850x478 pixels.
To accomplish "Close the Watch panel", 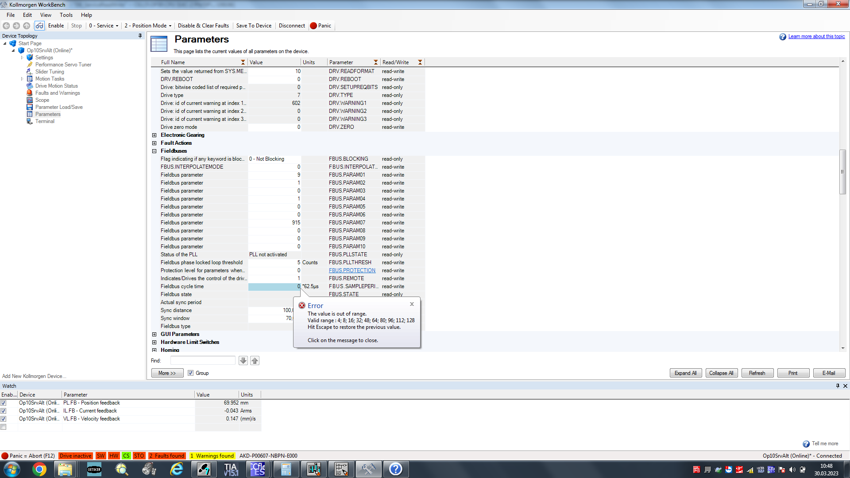I will (x=845, y=386).
